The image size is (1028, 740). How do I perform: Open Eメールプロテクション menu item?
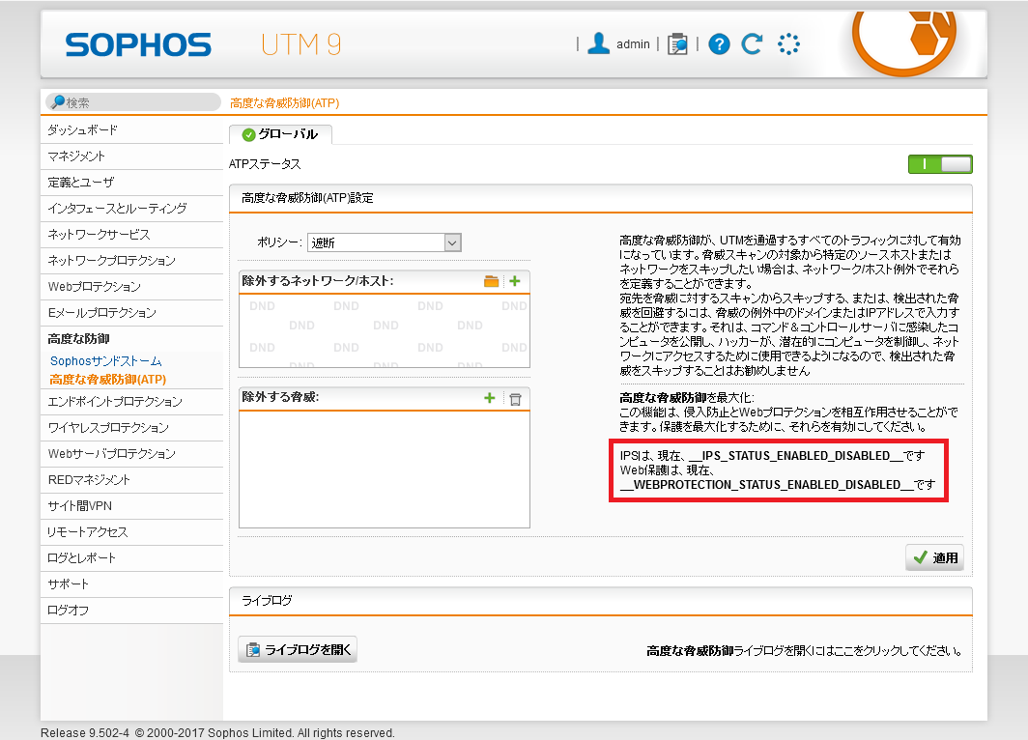pos(131,313)
